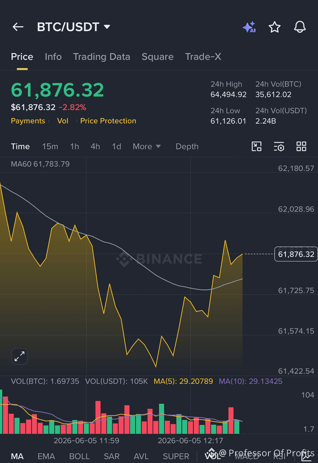Screen dimensions: 318x463
Task: Open the chart settings list icon
Action: (279, 146)
